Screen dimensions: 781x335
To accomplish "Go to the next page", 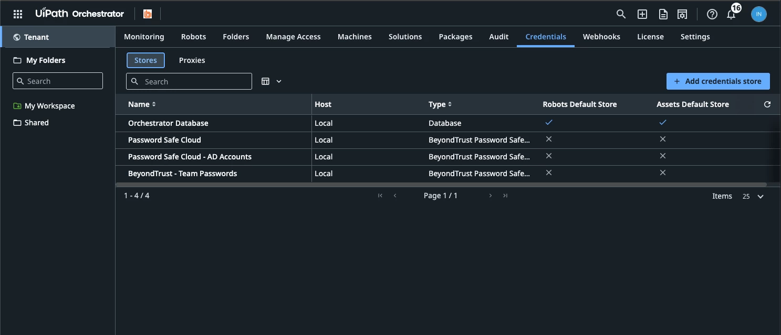I will tap(491, 196).
